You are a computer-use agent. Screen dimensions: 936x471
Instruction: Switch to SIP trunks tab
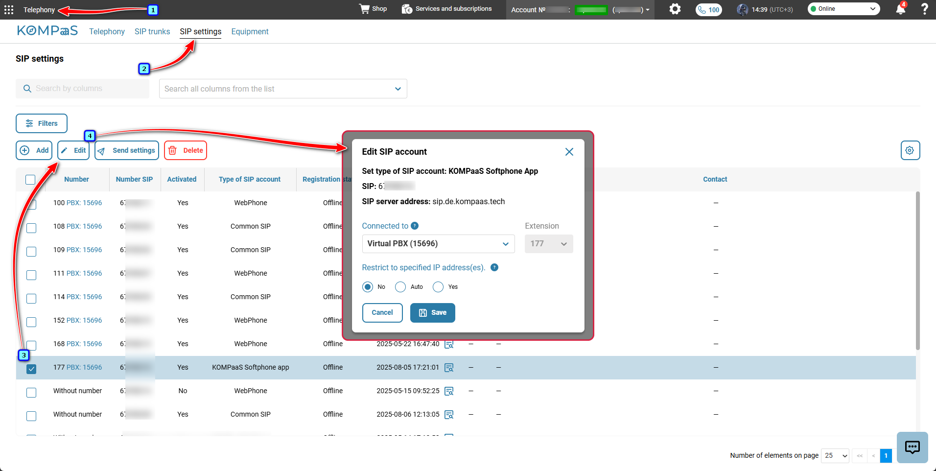[x=152, y=31]
